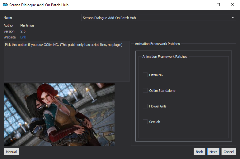The image size is (240, 159).
Task: Click the Ostim Standalone label text
Action: [162, 91]
